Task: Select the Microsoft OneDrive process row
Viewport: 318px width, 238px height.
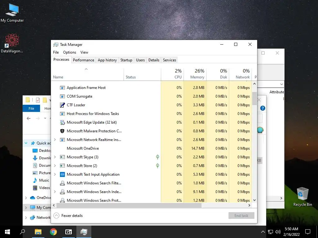Action: pyautogui.click(x=151, y=148)
